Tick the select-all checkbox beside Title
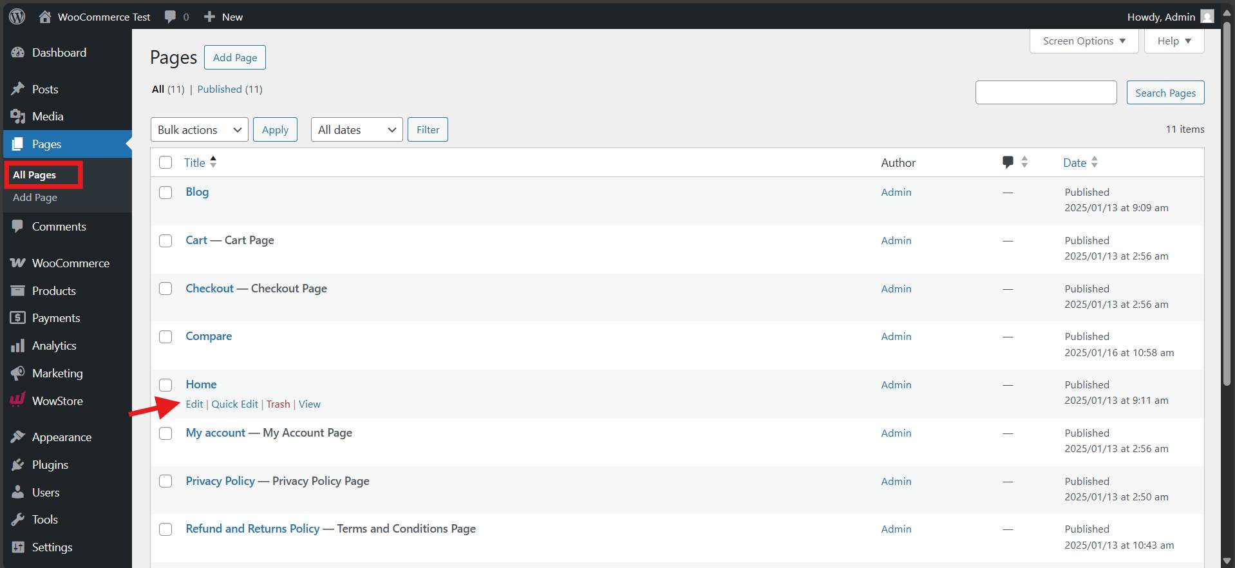Viewport: 1235px width, 568px height. [165, 162]
